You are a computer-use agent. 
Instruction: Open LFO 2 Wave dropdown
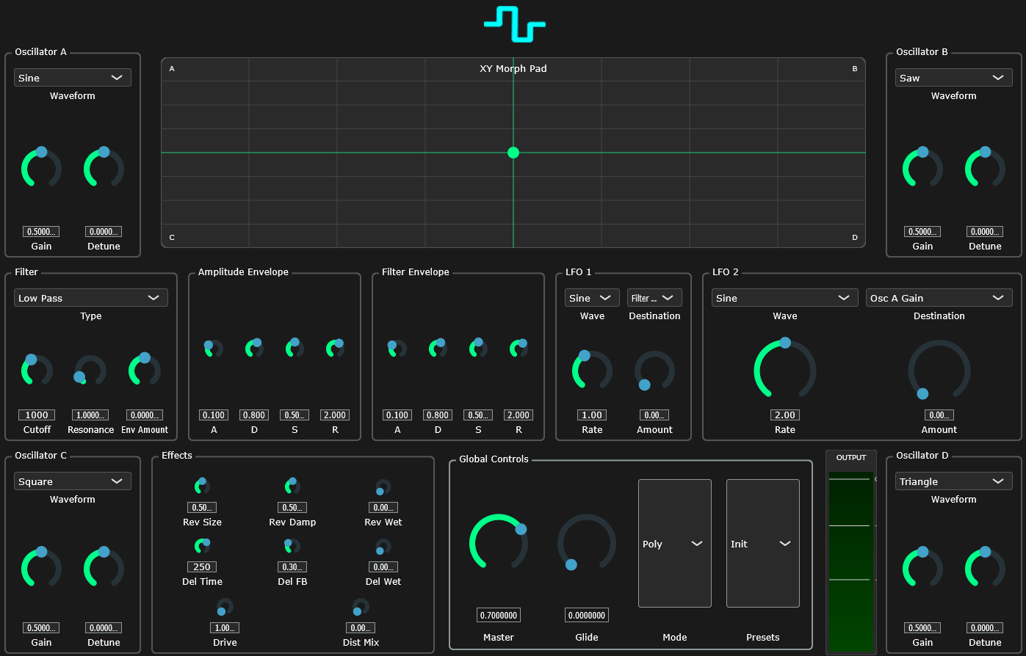785,298
